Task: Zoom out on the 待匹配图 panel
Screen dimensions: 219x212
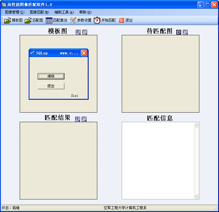Action: click(185, 32)
